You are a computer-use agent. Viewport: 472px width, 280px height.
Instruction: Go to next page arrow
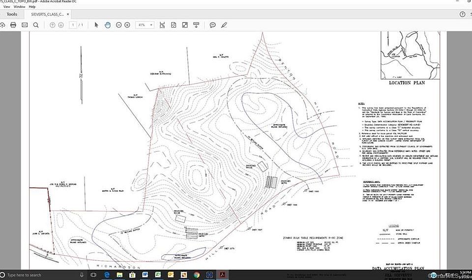click(x=61, y=25)
